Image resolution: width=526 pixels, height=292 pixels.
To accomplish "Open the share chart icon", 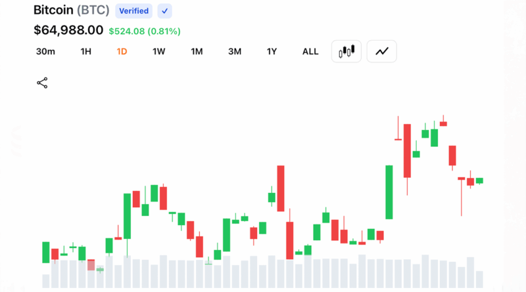I will [42, 83].
